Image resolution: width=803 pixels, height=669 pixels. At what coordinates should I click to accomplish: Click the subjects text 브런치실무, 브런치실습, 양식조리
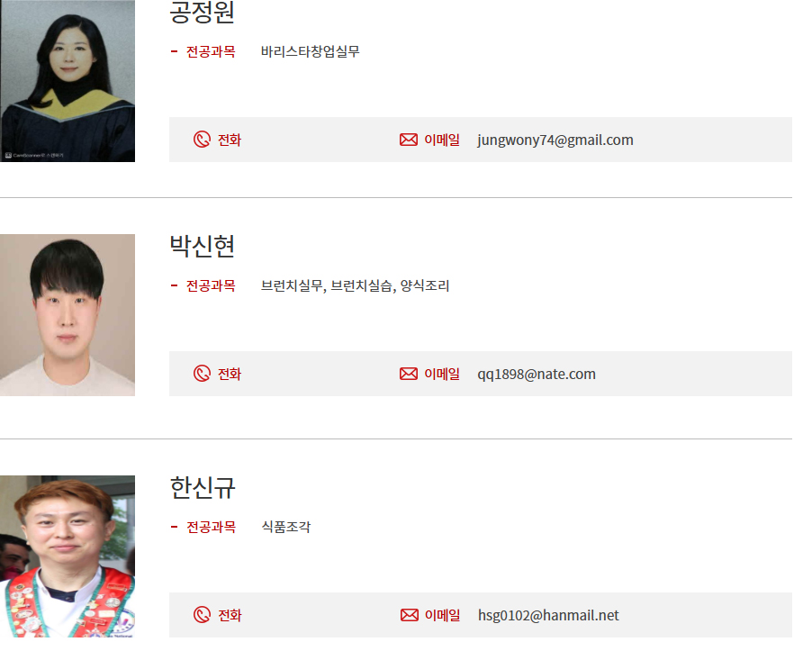point(355,285)
